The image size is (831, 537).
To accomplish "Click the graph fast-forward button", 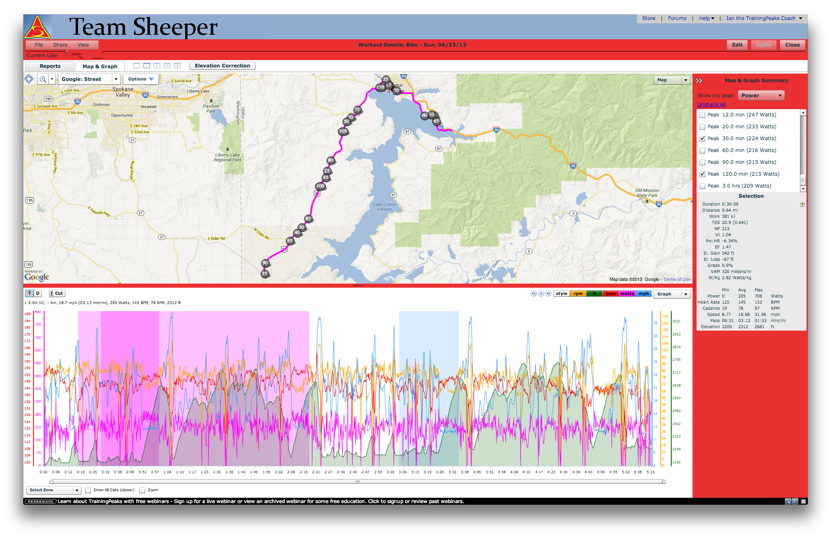I will 548,293.
